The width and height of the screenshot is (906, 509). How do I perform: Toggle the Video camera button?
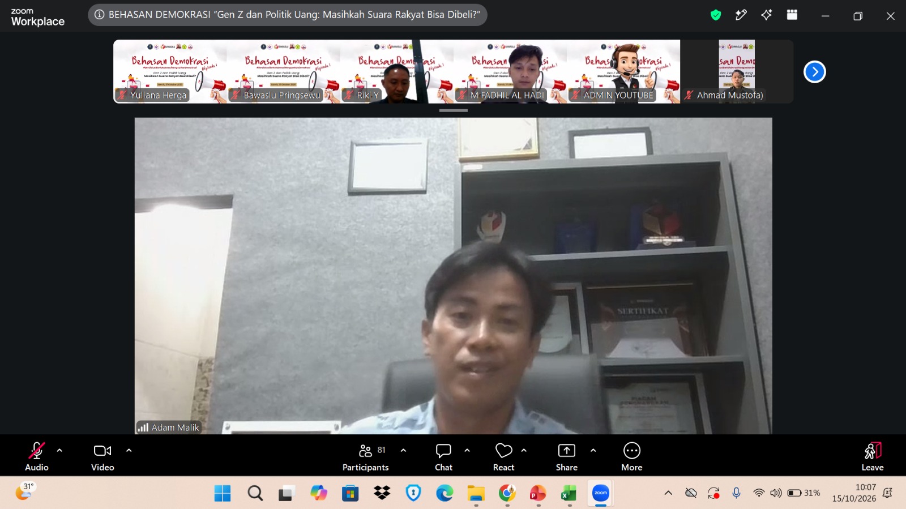click(102, 456)
